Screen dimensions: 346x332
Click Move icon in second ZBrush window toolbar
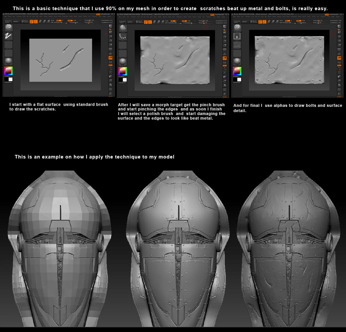pyautogui.click(x=154, y=22)
